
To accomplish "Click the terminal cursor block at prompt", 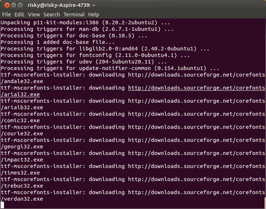I will click(3, 205).
